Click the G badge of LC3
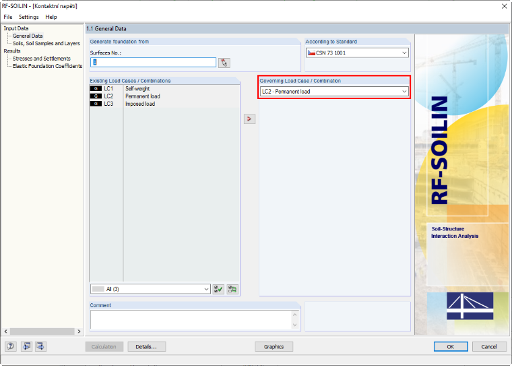Viewport: 512px width, 384px height. click(96, 104)
